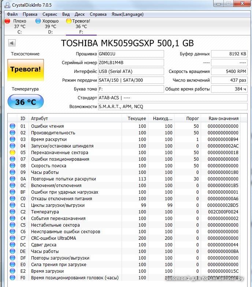The height and width of the screenshot is (287, 252).
Task: Select disk C: with Плохо status
Action: 19,26
